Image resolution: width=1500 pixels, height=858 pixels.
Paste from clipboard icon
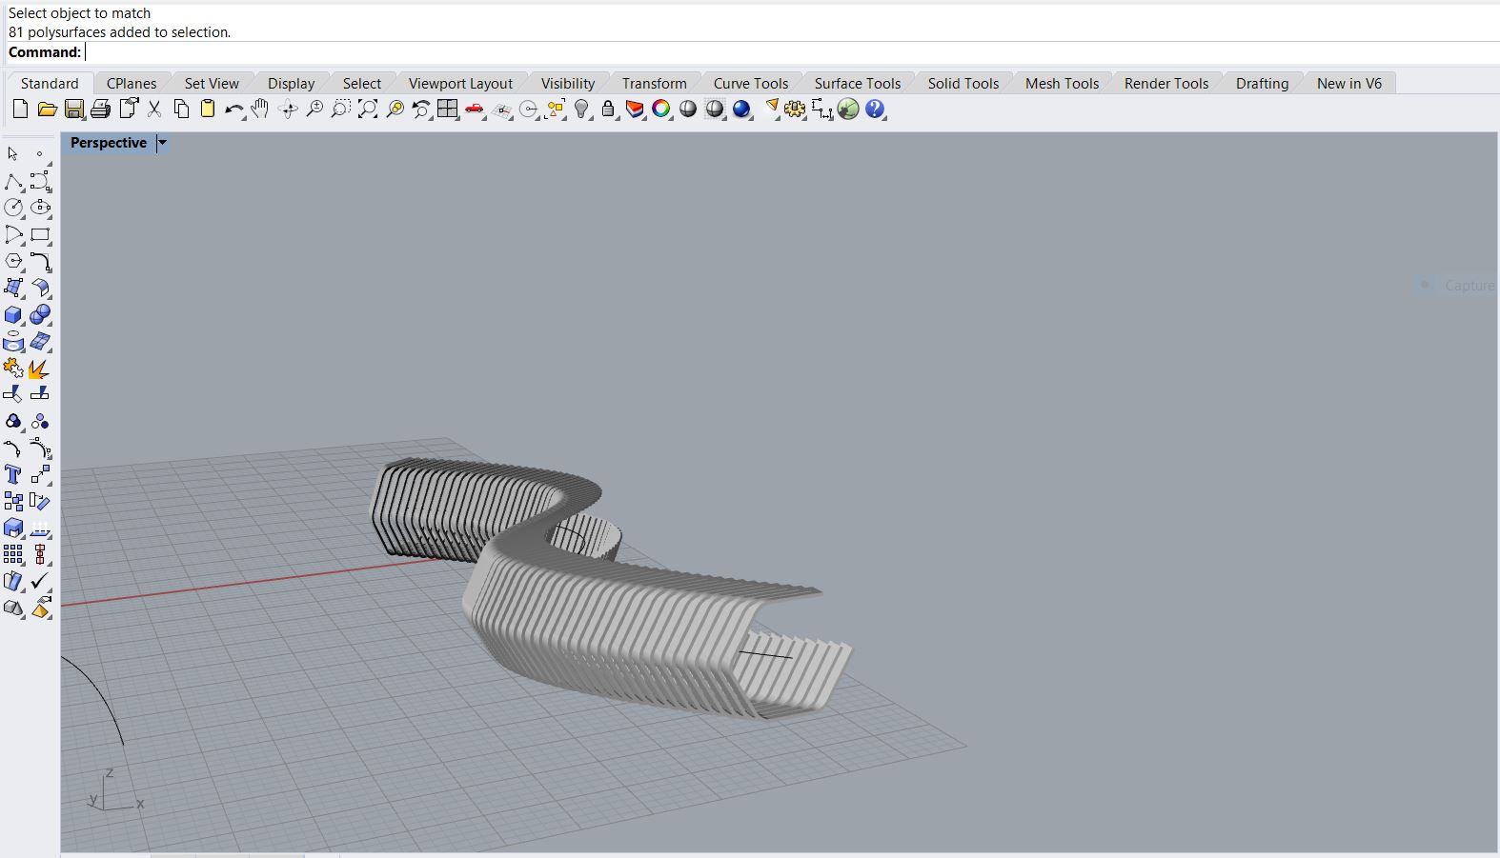(x=208, y=110)
